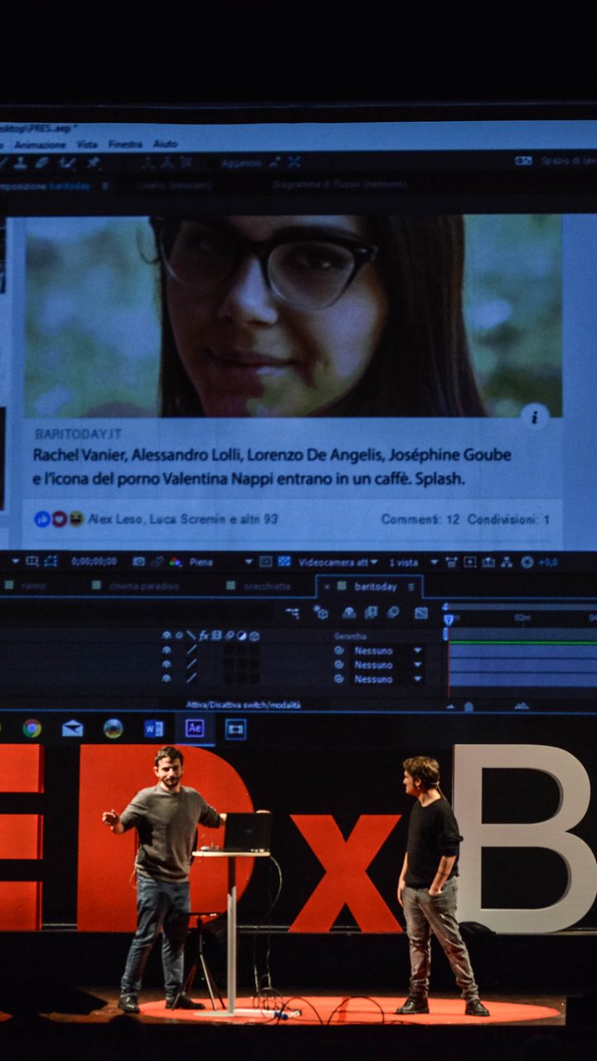597x1061 pixels.
Task: Click the snapshot camera icon under the viewer
Action: point(138,561)
